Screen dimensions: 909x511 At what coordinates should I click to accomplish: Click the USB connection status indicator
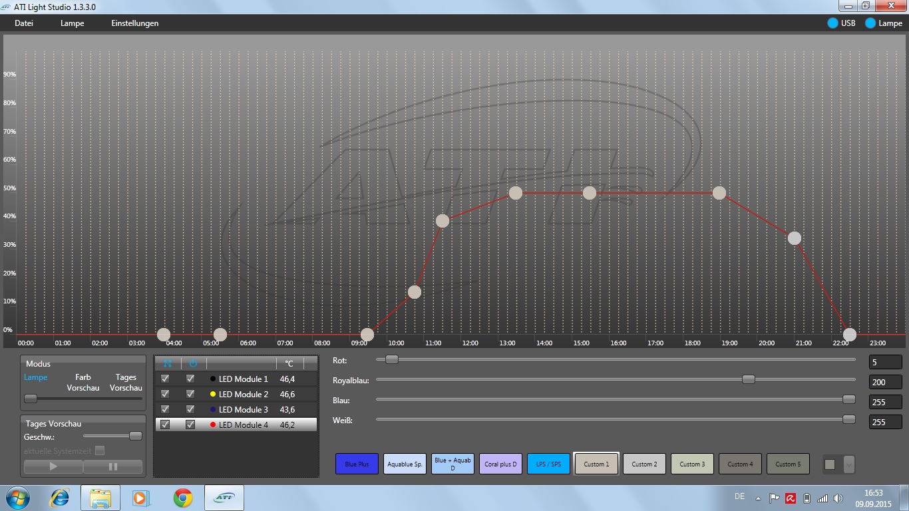coord(832,23)
